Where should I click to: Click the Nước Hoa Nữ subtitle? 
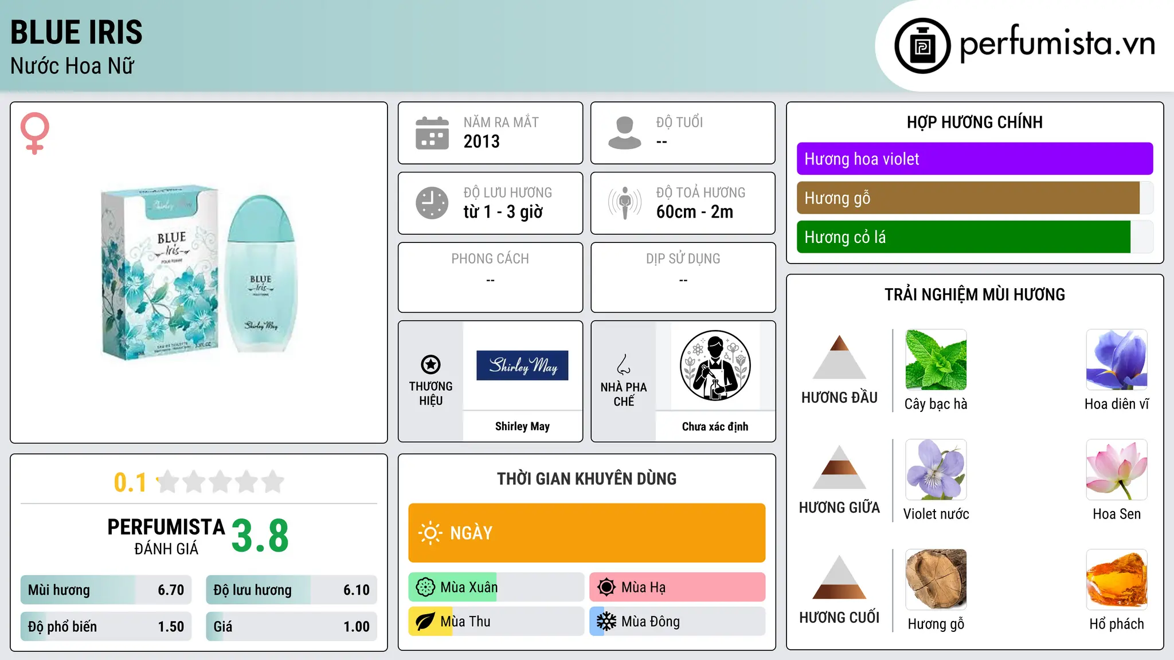point(72,66)
